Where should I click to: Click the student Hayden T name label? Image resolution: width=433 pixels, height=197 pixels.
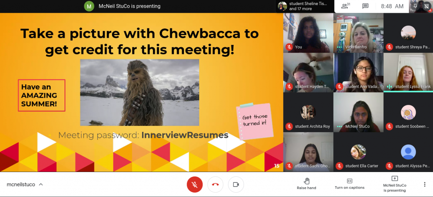tap(312, 87)
